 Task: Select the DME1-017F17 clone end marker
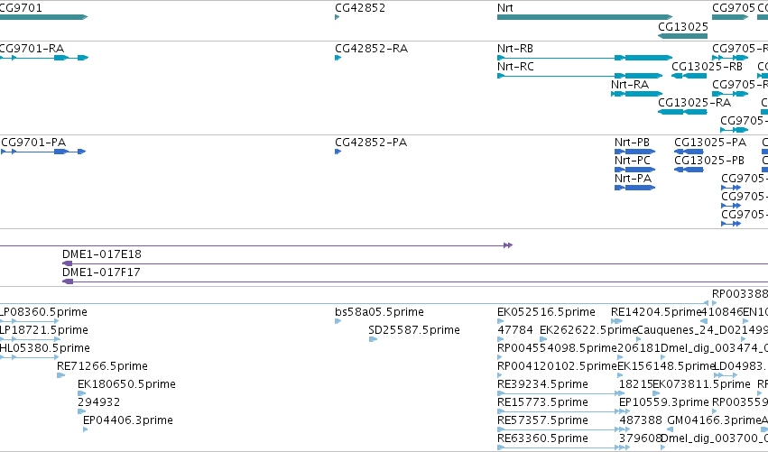click(x=68, y=281)
